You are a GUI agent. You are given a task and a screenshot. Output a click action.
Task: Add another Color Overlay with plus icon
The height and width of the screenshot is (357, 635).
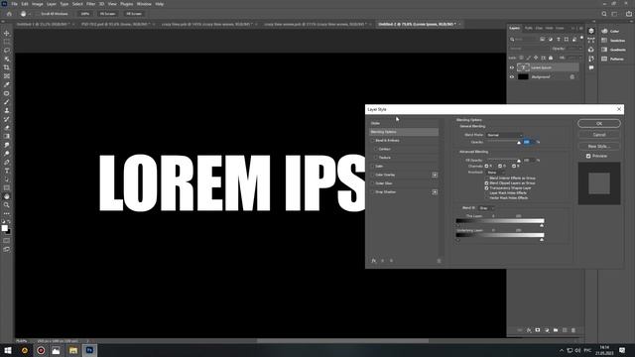click(x=435, y=175)
